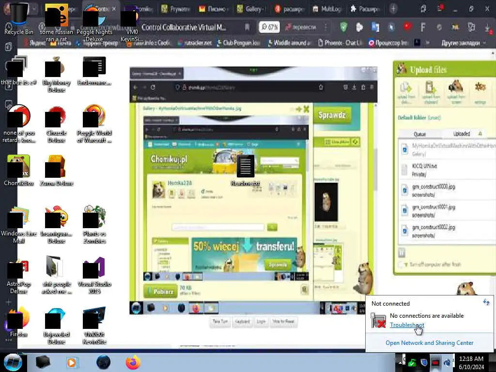Screen dimensions: 496x372
Task: Switch to the MultiLogin browser tab
Action: [x=327, y=9]
